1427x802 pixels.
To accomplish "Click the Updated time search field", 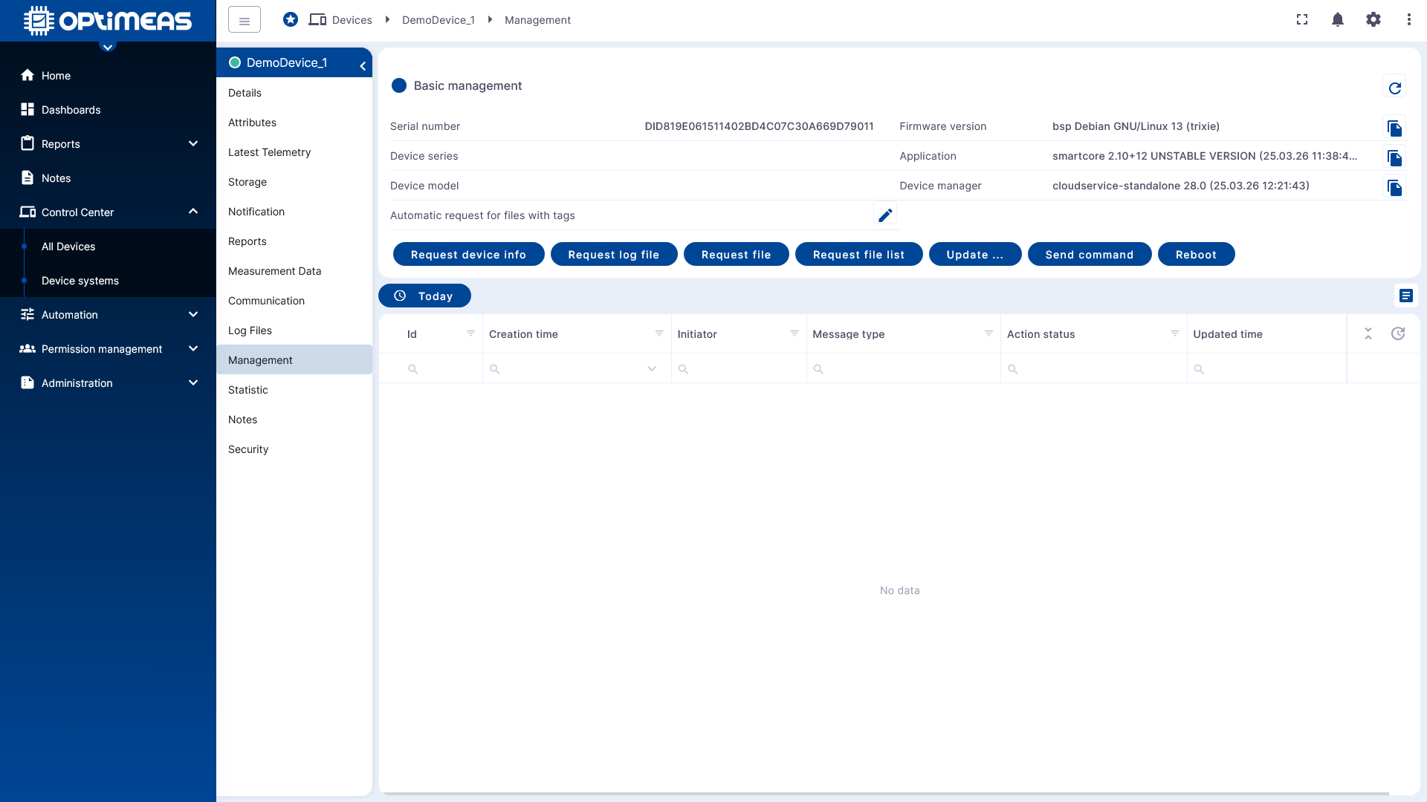I will (1266, 368).
